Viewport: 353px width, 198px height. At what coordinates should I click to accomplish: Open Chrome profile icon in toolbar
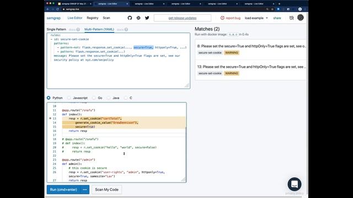(x=300, y=9)
